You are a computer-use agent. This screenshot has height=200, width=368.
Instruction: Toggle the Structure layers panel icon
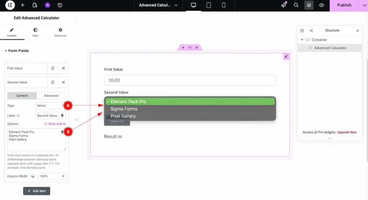click(x=309, y=5)
